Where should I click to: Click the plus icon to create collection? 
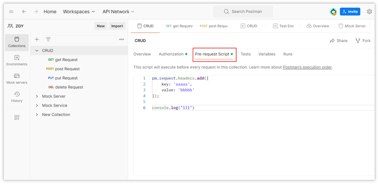tap(37, 39)
